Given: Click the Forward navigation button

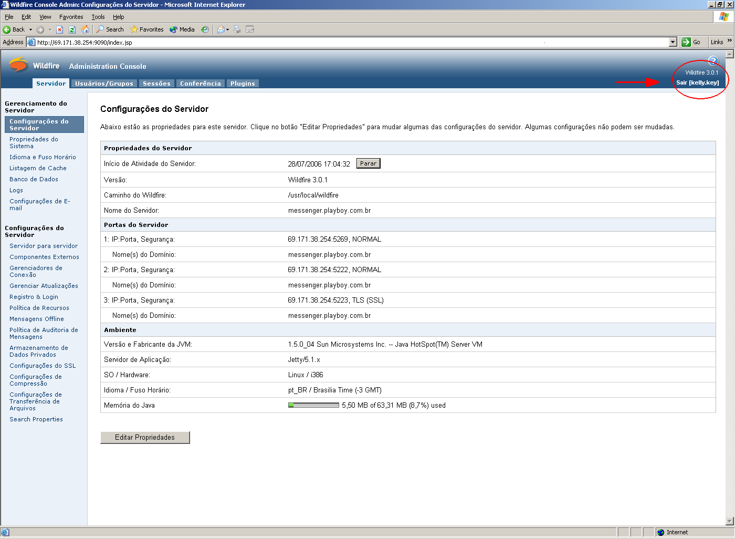Looking at the screenshot, I should [x=40, y=29].
